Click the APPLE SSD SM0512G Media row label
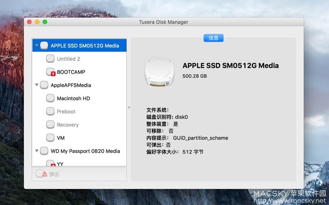 click(85, 46)
